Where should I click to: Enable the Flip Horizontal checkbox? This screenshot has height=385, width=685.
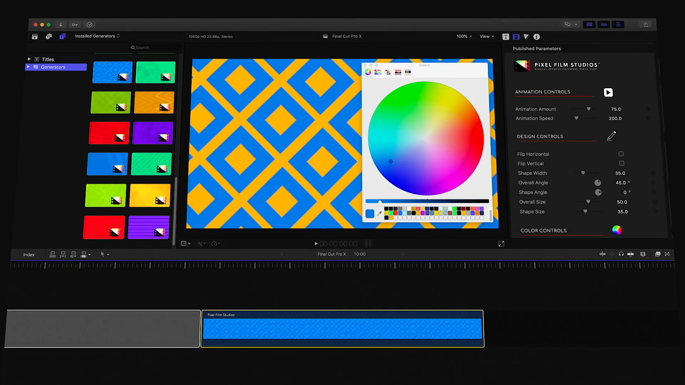point(621,154)
